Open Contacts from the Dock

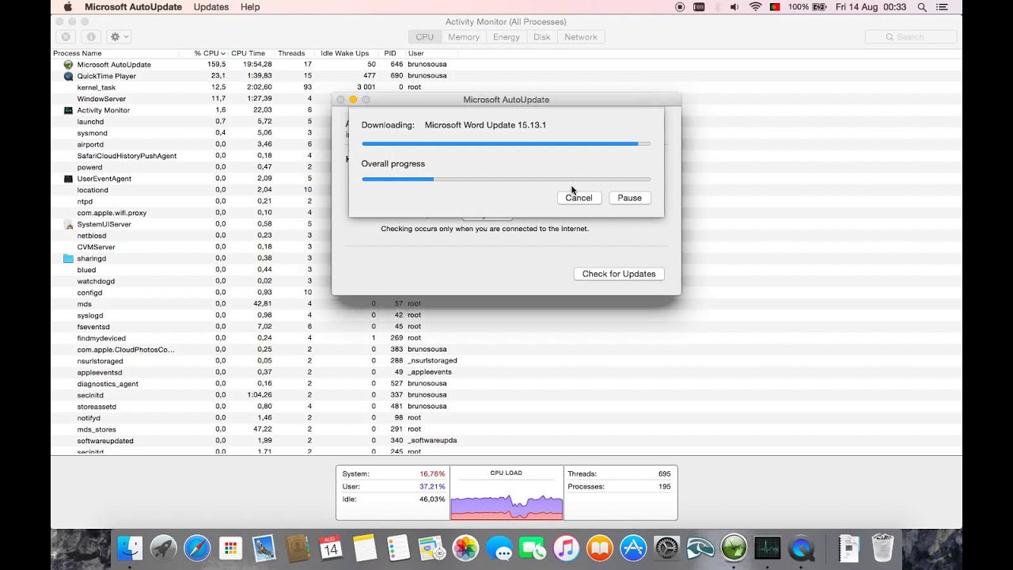tap(298, 548)
